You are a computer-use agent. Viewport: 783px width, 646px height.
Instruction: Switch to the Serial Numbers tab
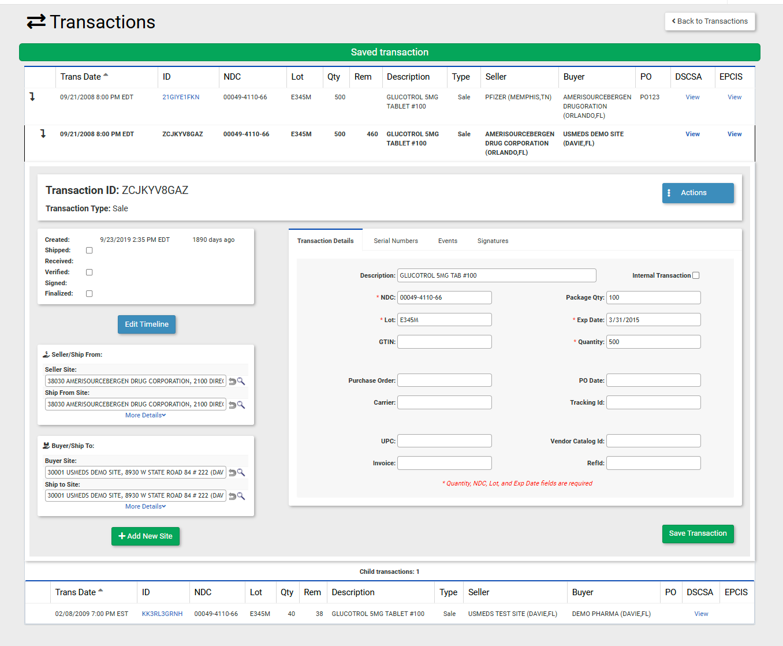coord(396,241)
